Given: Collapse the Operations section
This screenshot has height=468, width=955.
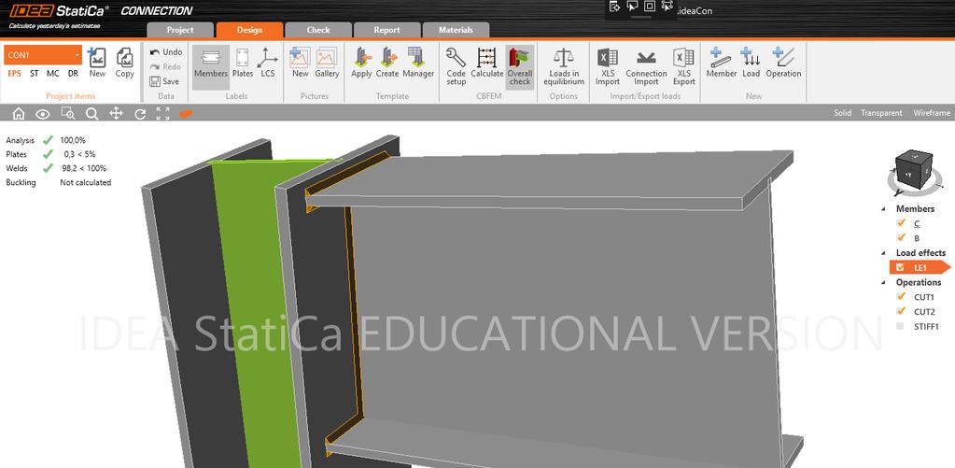Looking at the screenshot, I should pyautogui.click(x=884, y=283).
